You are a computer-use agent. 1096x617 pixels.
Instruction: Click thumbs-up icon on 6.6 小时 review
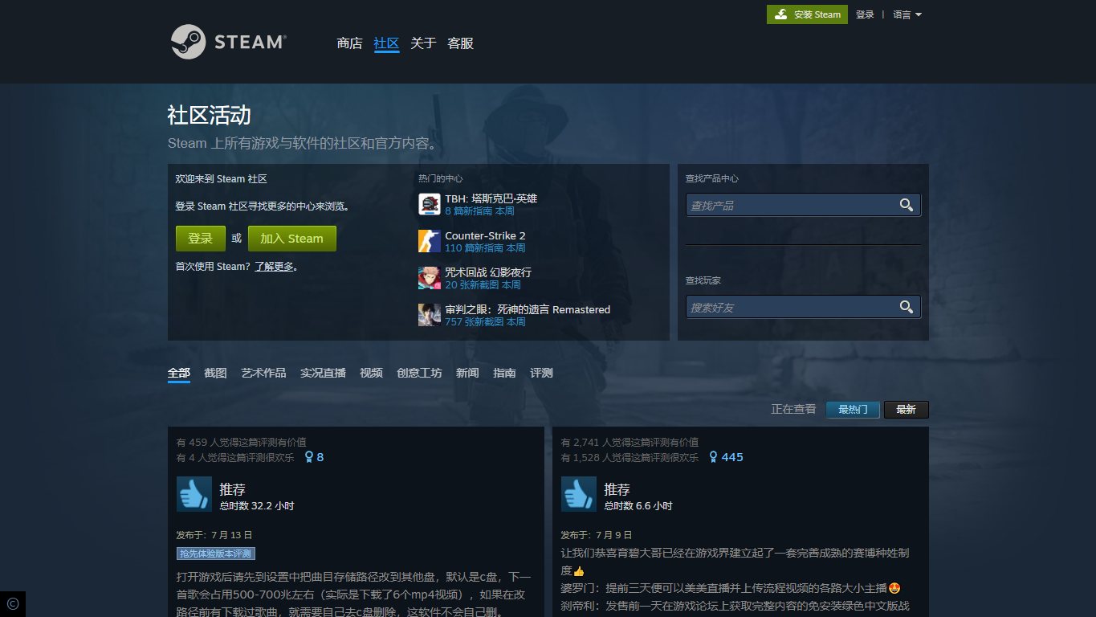[x=579, y=494]
